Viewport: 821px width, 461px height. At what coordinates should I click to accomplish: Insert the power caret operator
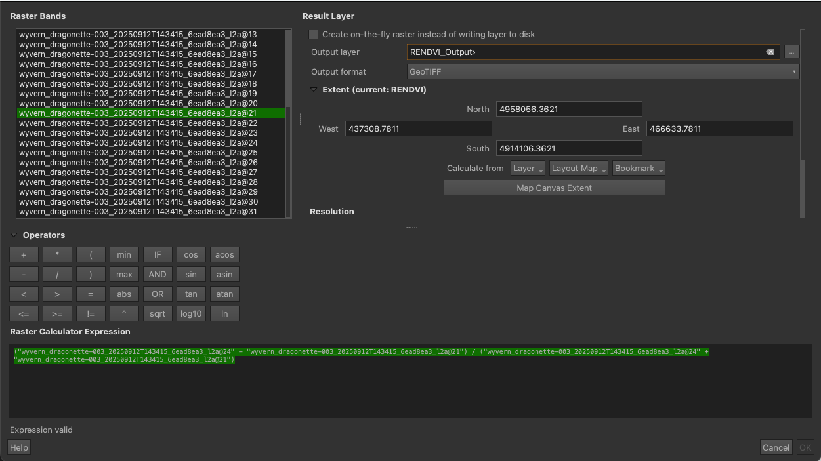[124, 314]
